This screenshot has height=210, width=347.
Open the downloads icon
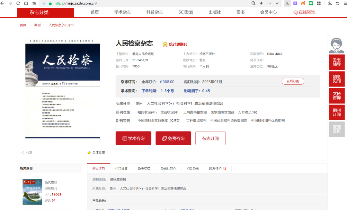(330, 3)
